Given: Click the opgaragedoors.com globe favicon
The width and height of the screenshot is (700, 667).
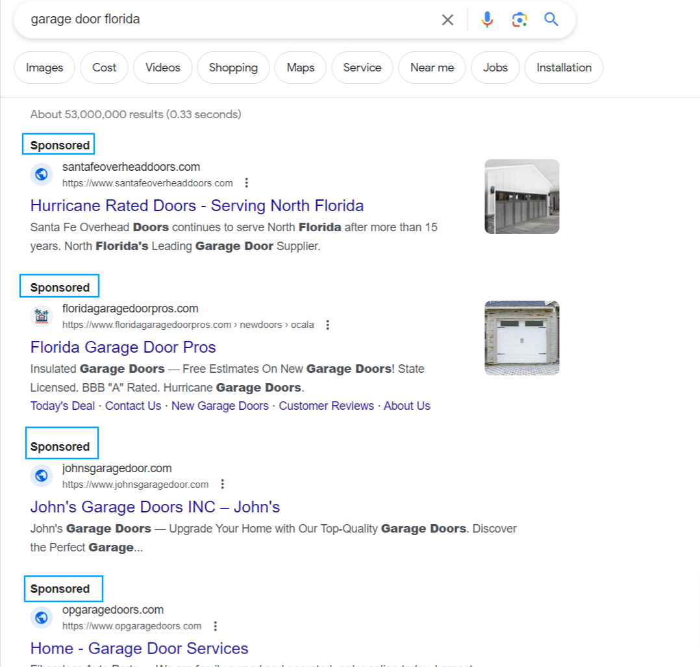Looking at the screenshot, I should coord(42,618).
